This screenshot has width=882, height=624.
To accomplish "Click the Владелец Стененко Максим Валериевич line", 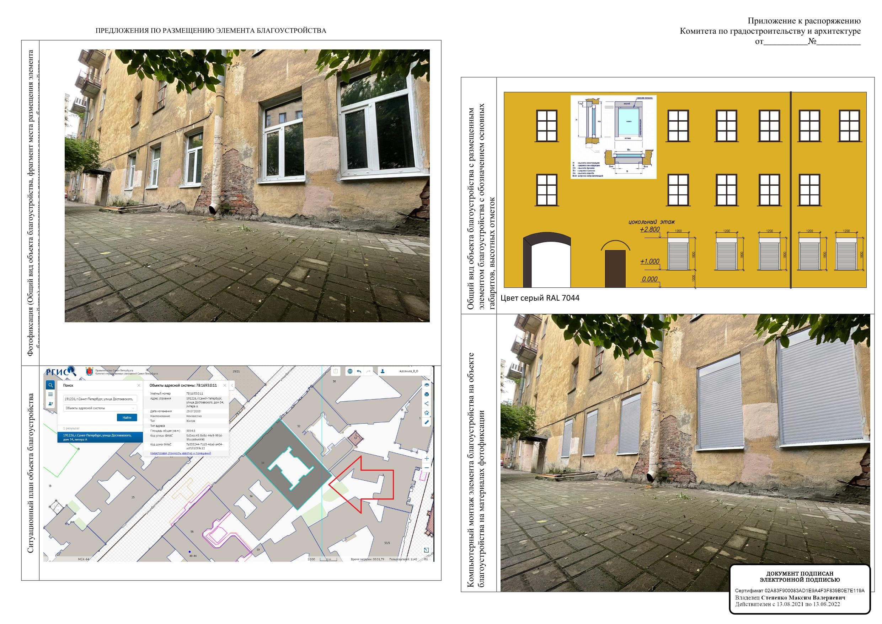I will click(x=790, y=598).
